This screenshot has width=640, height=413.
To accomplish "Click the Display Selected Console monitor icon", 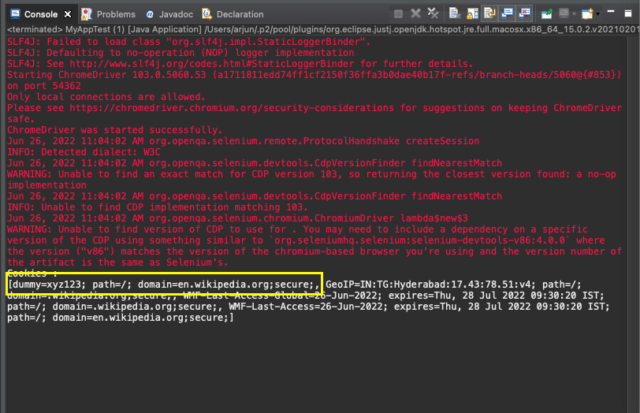I will [564, 13].
